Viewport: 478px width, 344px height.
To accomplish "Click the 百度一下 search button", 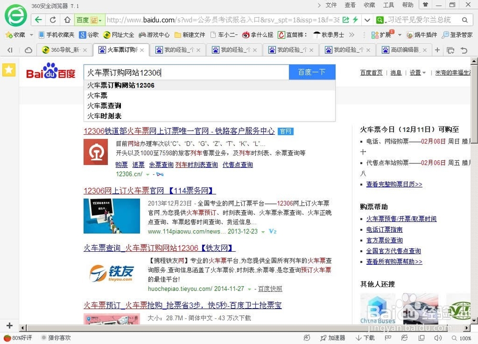I will click(312, 72).
